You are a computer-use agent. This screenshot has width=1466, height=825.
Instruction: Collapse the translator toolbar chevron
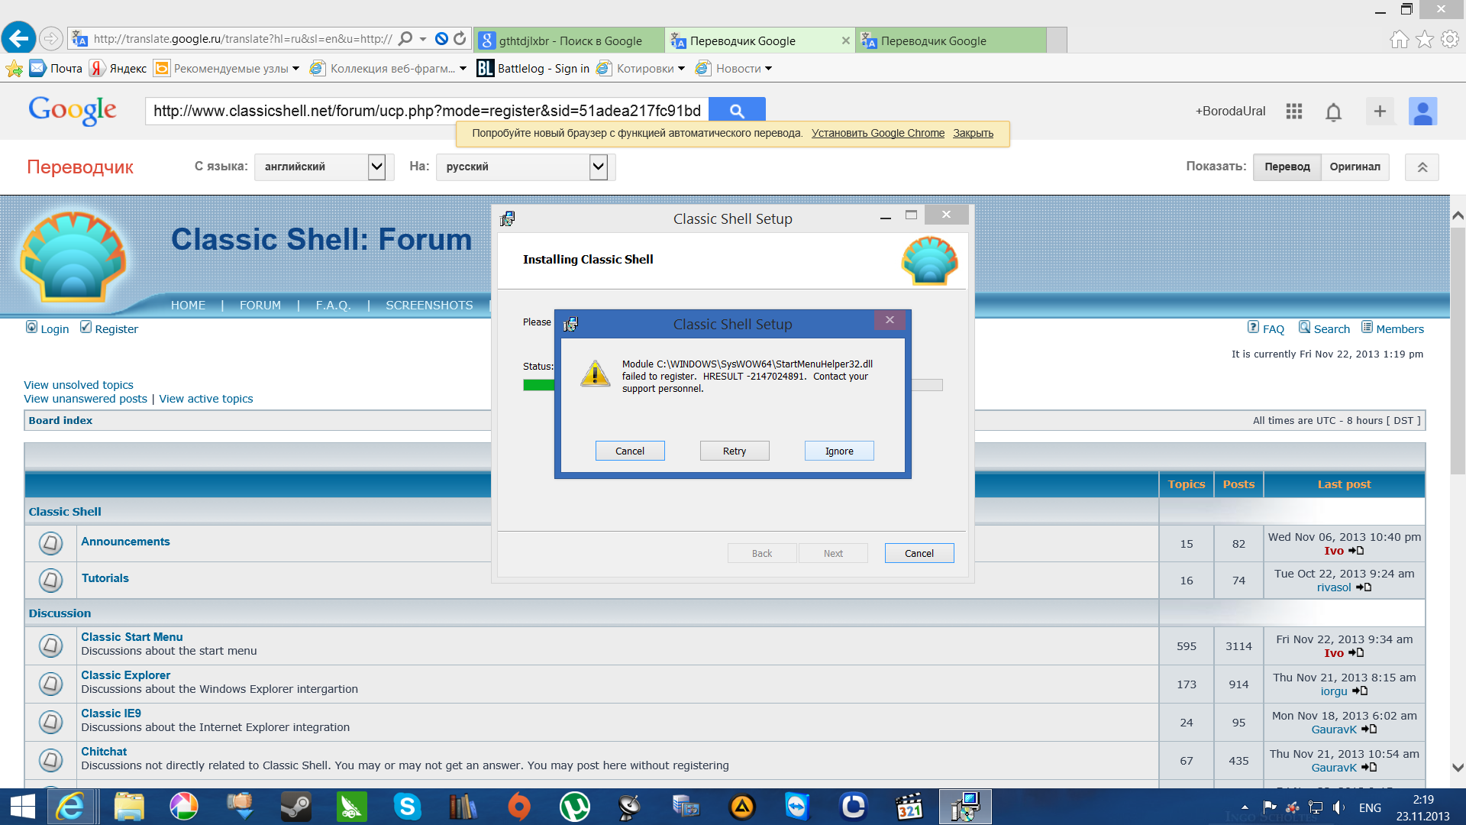1422,167
